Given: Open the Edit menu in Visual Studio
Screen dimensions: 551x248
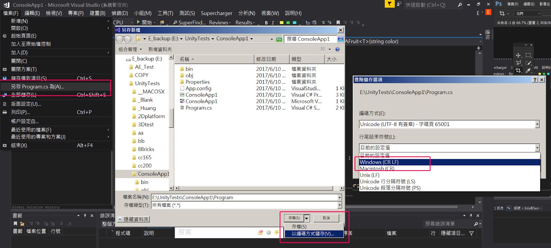Looking at the screenshot, I should pos(32,13).
